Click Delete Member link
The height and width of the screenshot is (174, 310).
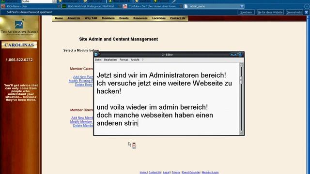click(x=83, y=126)
